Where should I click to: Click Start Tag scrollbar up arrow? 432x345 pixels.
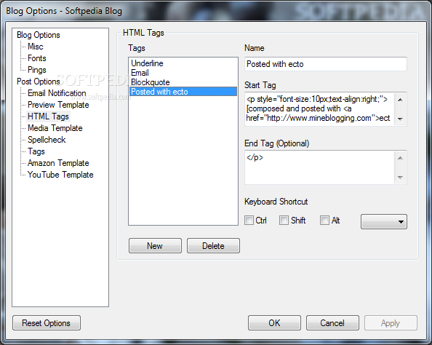[x=400, y=100]
